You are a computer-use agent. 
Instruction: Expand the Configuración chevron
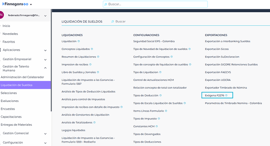(45, 143)
